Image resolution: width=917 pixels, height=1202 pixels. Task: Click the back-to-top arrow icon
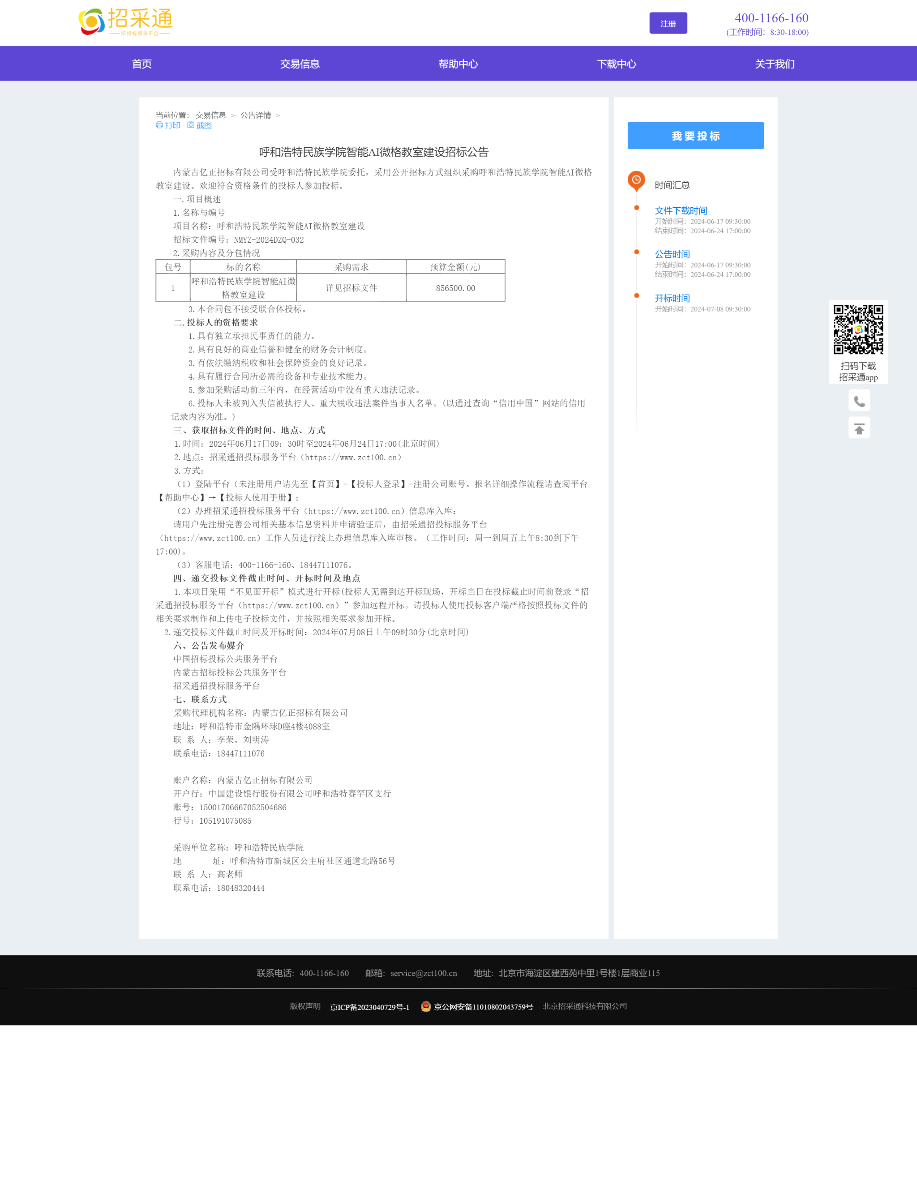pos(859,429)
